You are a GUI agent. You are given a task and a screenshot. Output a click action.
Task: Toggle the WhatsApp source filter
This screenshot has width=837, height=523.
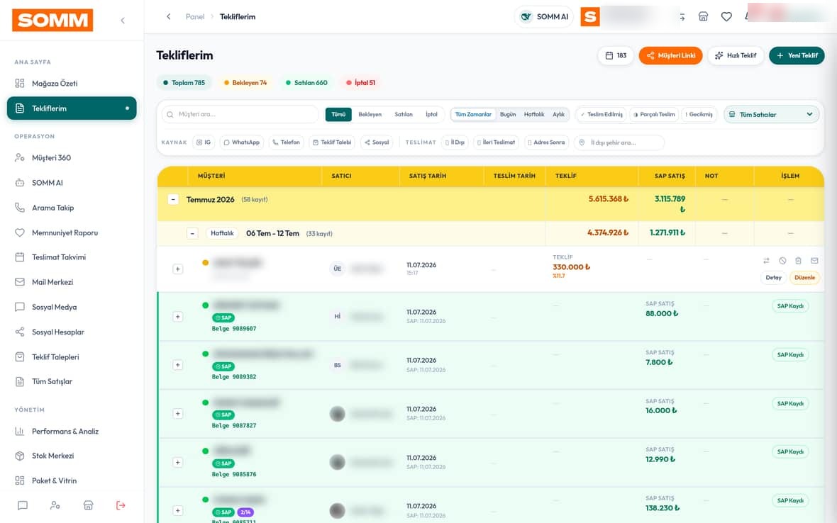tap(241, 142)
